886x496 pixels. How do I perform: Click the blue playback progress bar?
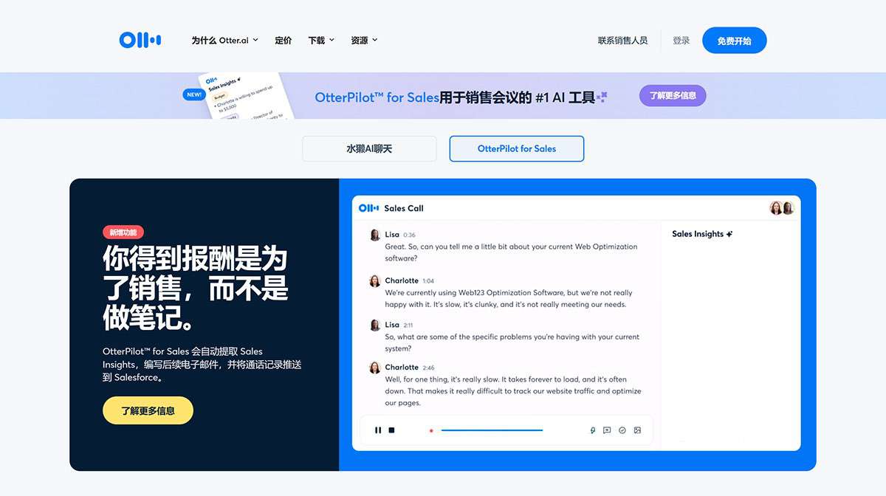click(x=492, y=430)
